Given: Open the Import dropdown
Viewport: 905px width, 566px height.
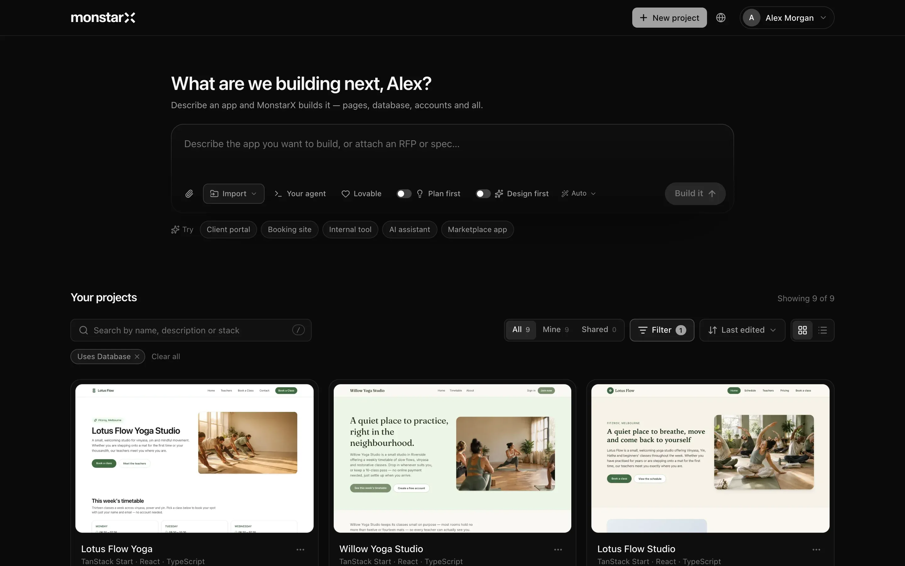Looking at the screenshot, I should [x=234, y=193].
